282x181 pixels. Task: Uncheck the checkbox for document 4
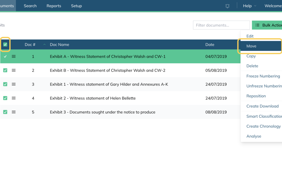(5, 98)
